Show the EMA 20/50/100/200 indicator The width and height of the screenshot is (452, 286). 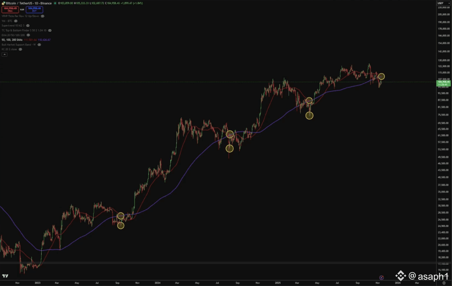(28, 35)
